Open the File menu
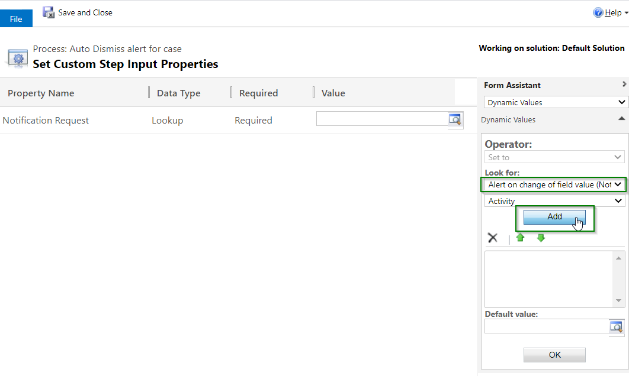 coord(16,19)
